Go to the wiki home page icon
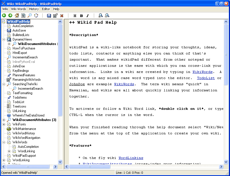 tap(17, 16)
